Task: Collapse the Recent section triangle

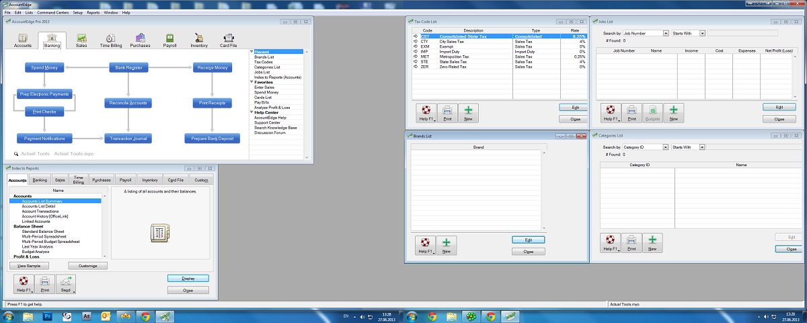Action: pyautogui.click(x=252, y=52)
